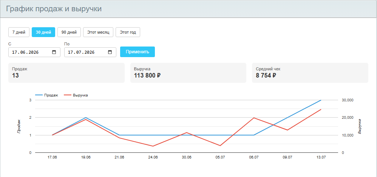
Task: Apply date range with Применить button
Action: (138, 52)
